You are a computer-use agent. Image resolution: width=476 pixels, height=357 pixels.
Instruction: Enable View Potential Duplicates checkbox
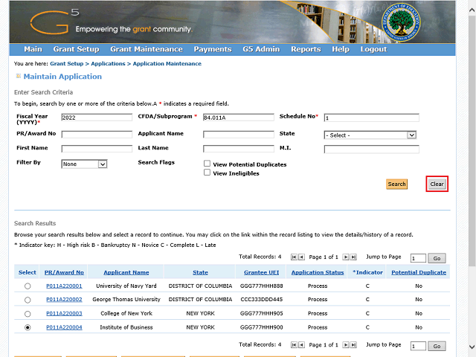(207, 164)
